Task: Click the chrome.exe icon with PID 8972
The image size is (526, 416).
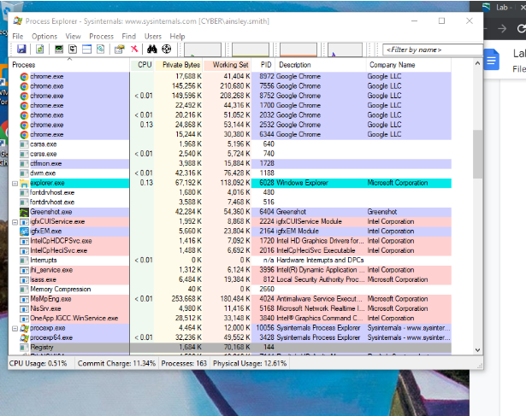Action: (24, 77)
